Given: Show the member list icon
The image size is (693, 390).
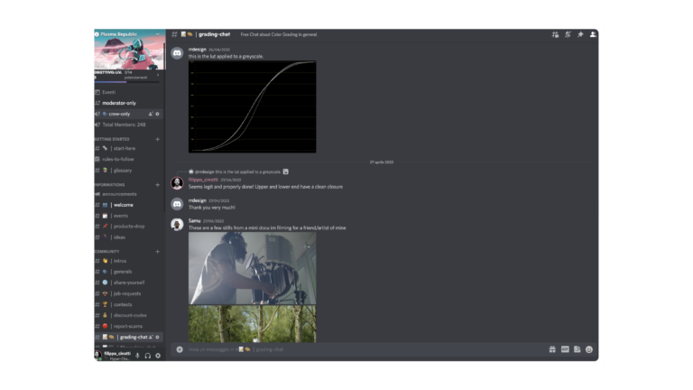Looking at the screenshot, I should click(x=593, y=34).
